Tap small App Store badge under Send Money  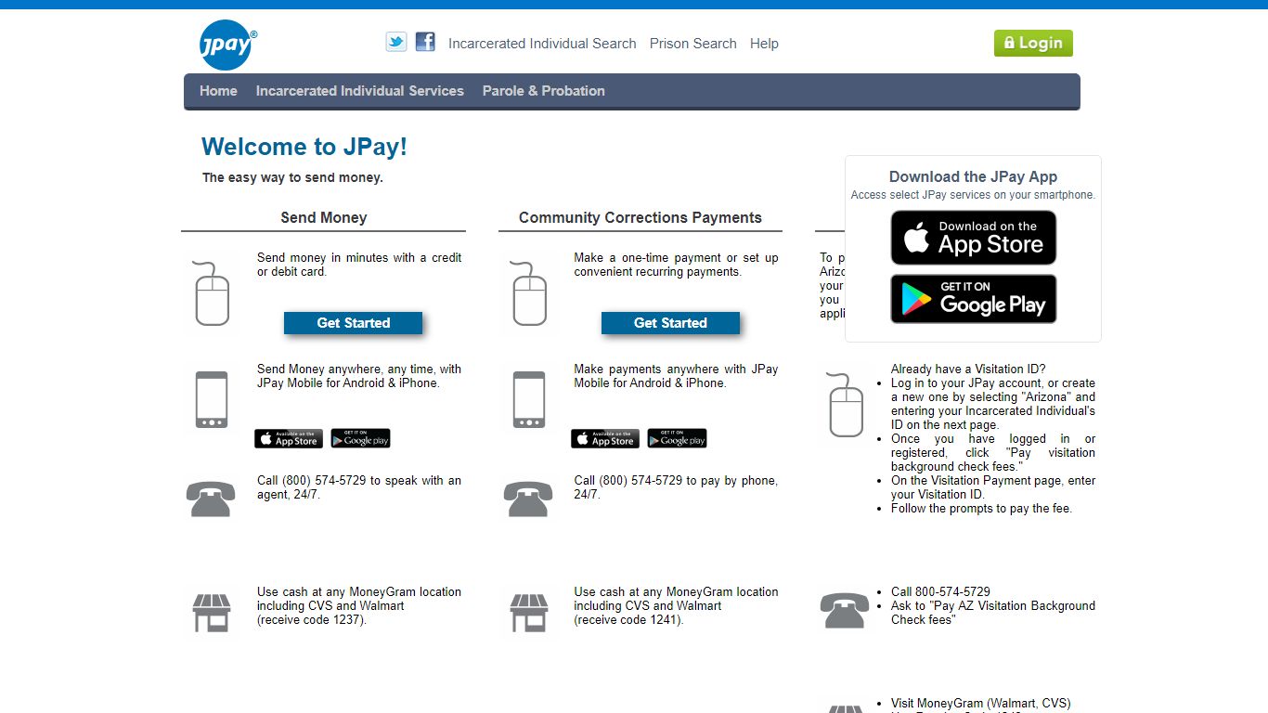click(289, 438)
